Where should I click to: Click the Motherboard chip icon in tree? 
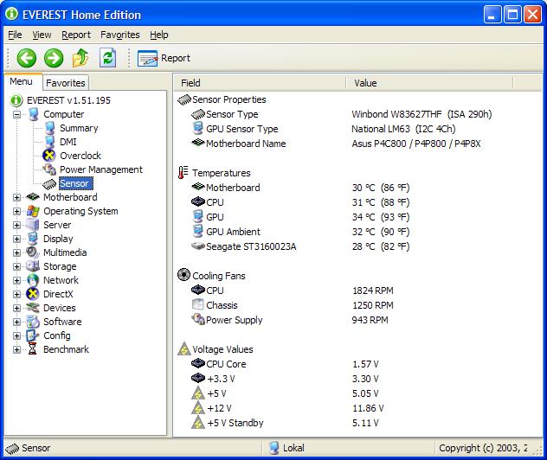[33, 197]
